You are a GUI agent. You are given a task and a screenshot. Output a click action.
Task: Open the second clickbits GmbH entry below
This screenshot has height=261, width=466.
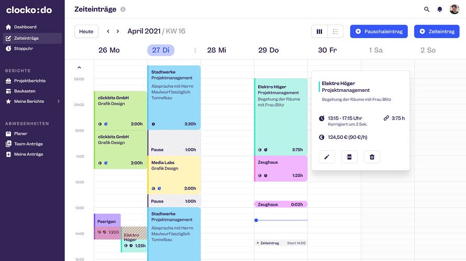point(120,150)
